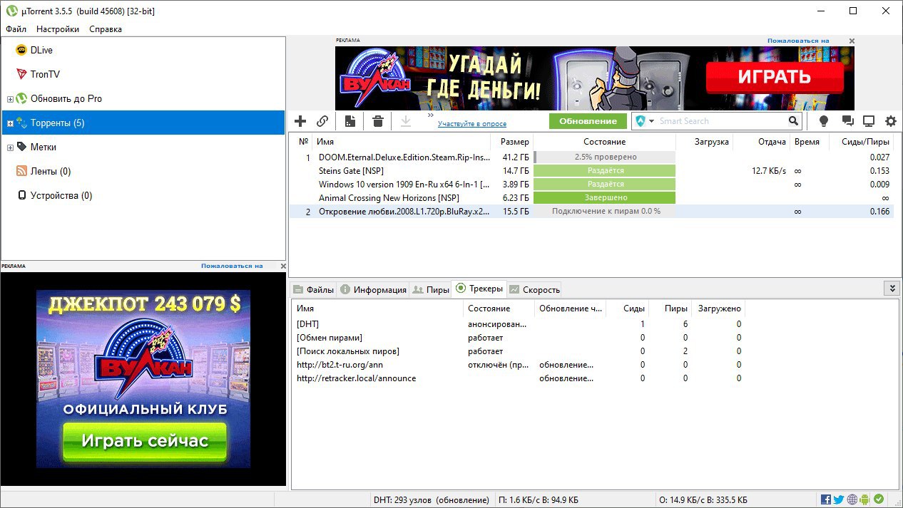
Task: Click the Завершено progress bar
Action: click(x=604, y=197)
